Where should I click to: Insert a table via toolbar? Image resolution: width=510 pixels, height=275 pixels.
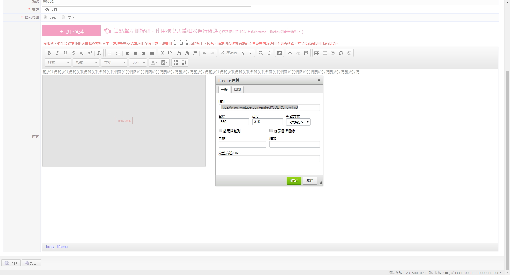[317, 53]
